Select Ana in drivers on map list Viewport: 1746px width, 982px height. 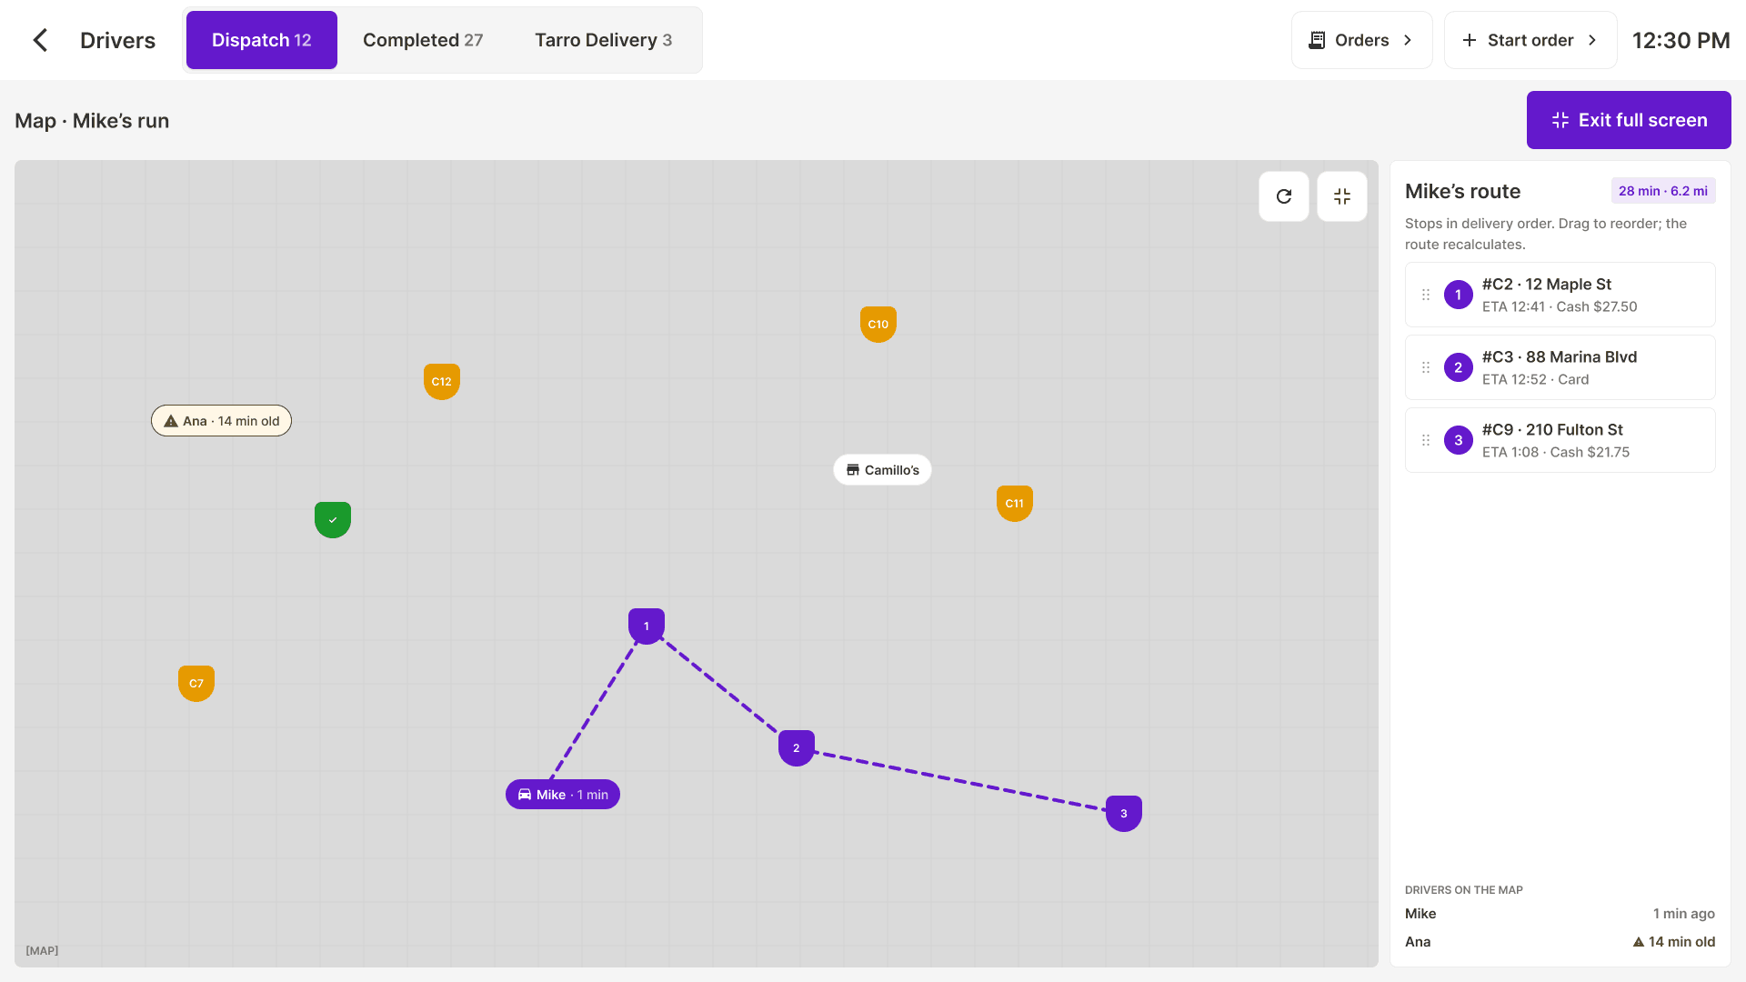(1560, 942)
